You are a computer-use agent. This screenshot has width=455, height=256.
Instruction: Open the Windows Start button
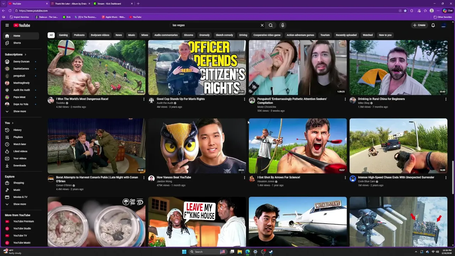click(184, 252)
